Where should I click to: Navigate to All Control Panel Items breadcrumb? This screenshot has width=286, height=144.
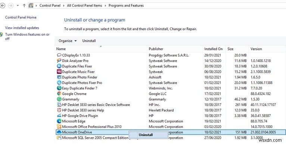[84, 6]
